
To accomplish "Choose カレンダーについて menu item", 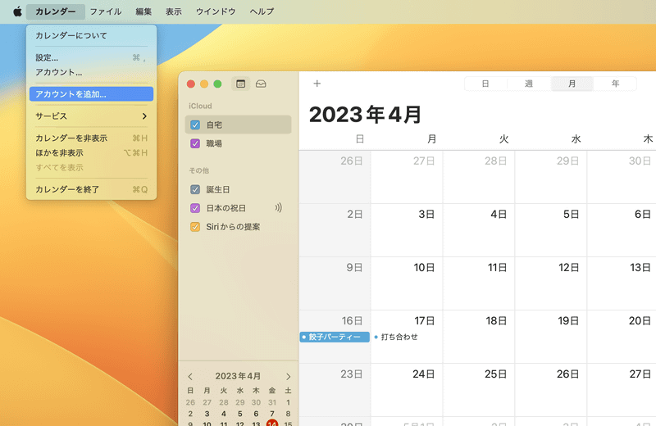I will 91,35.
